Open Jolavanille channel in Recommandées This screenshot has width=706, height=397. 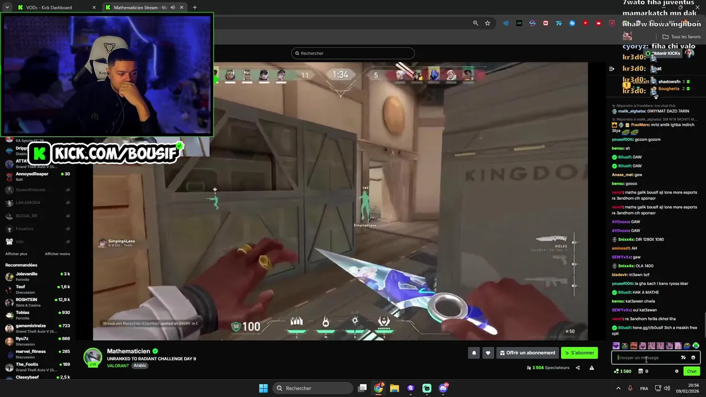coord(38,276)
